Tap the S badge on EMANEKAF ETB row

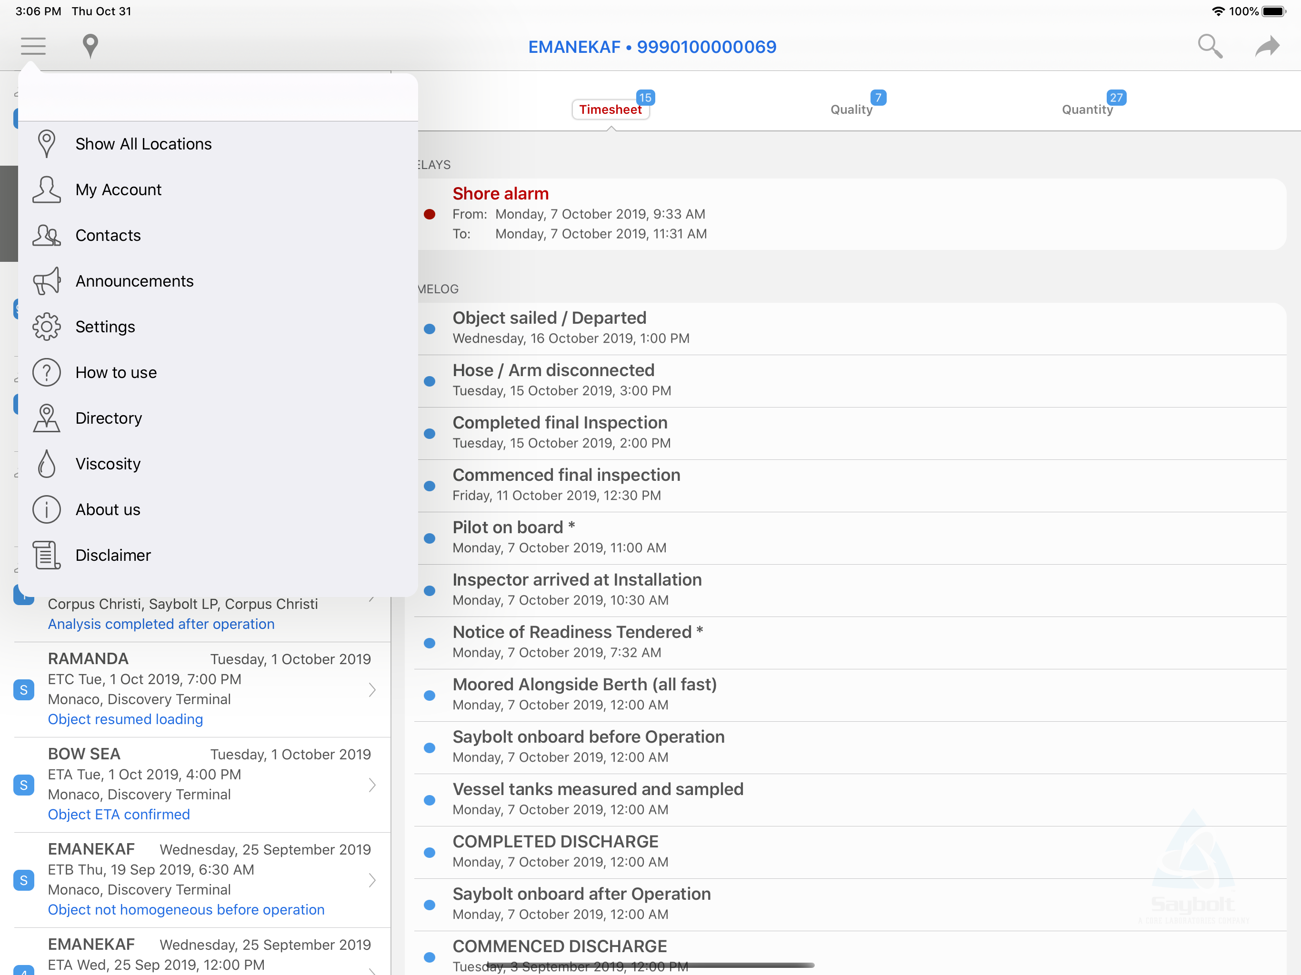click(x=23, y=880)
